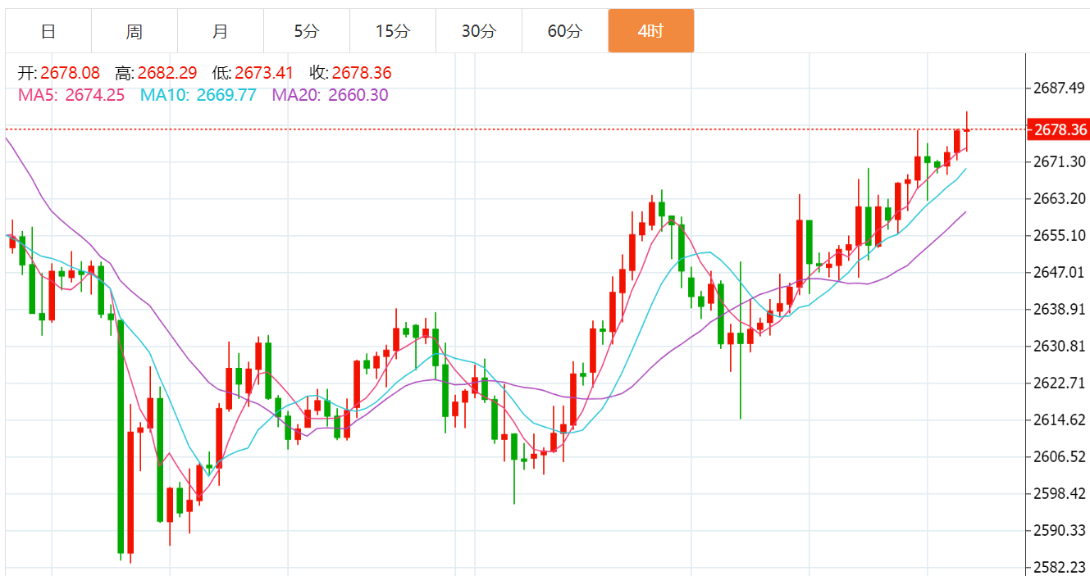Select the active 4时 timeframe tab

(651, 31)
